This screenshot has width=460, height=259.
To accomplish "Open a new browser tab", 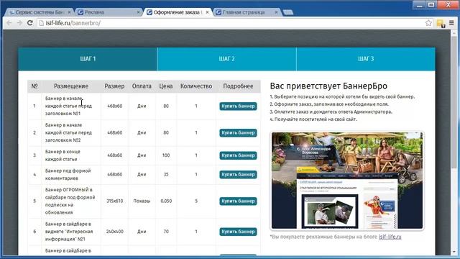I will (x=288, y=12).
